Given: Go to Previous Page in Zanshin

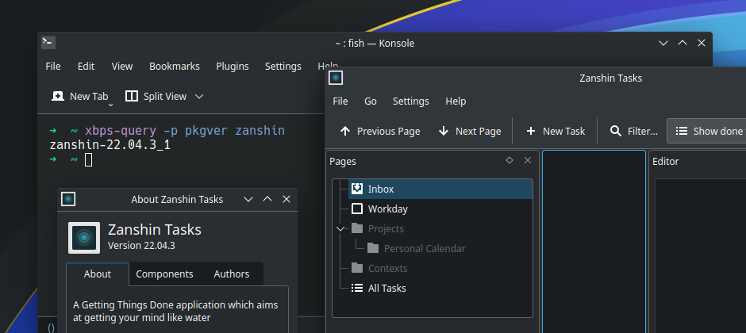Looking at the screenshot, I should [x=380, y=131].
